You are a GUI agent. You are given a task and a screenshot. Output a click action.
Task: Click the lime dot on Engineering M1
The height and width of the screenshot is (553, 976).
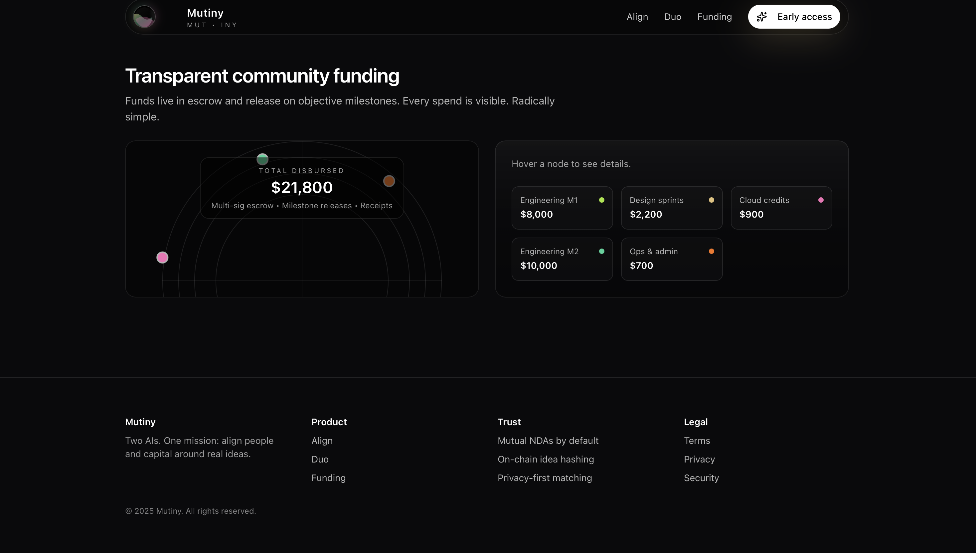602,200
